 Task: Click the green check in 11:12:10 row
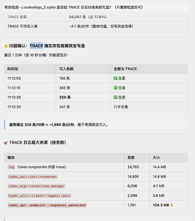click(x=115, y=88)
